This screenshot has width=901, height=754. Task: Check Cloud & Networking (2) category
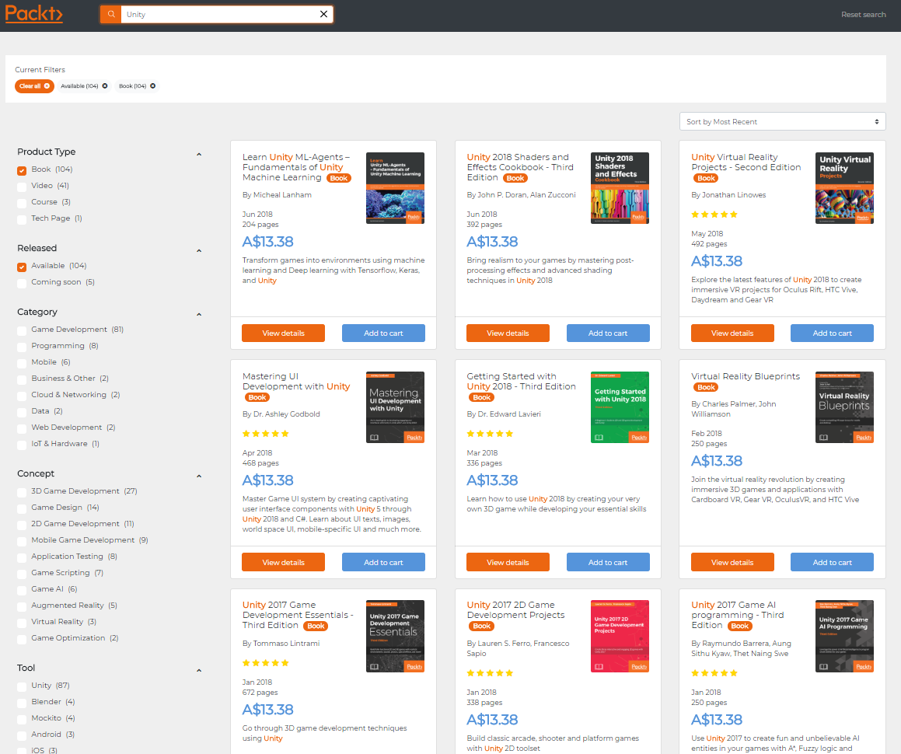22,396
